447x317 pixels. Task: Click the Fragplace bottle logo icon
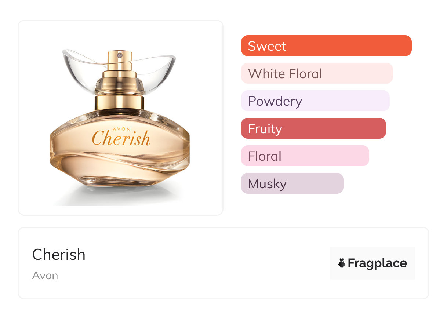click(x=342, y=263)
